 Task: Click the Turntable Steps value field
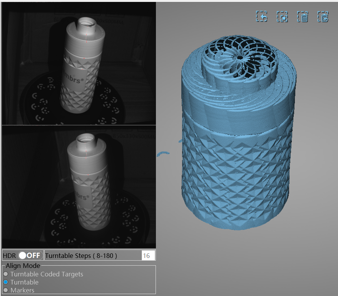(148, 256)
